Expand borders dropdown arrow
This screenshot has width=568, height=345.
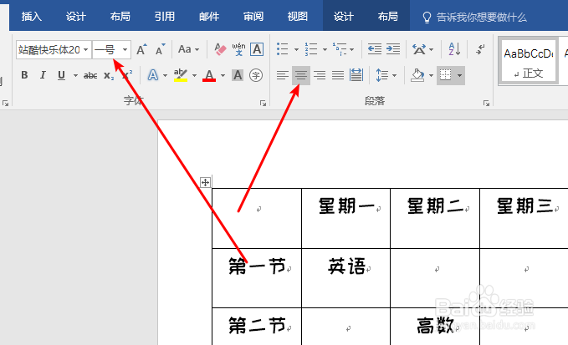point(460,75)
